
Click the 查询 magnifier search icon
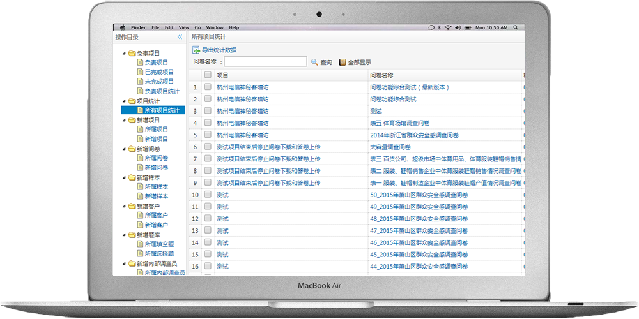click(314, 62)
